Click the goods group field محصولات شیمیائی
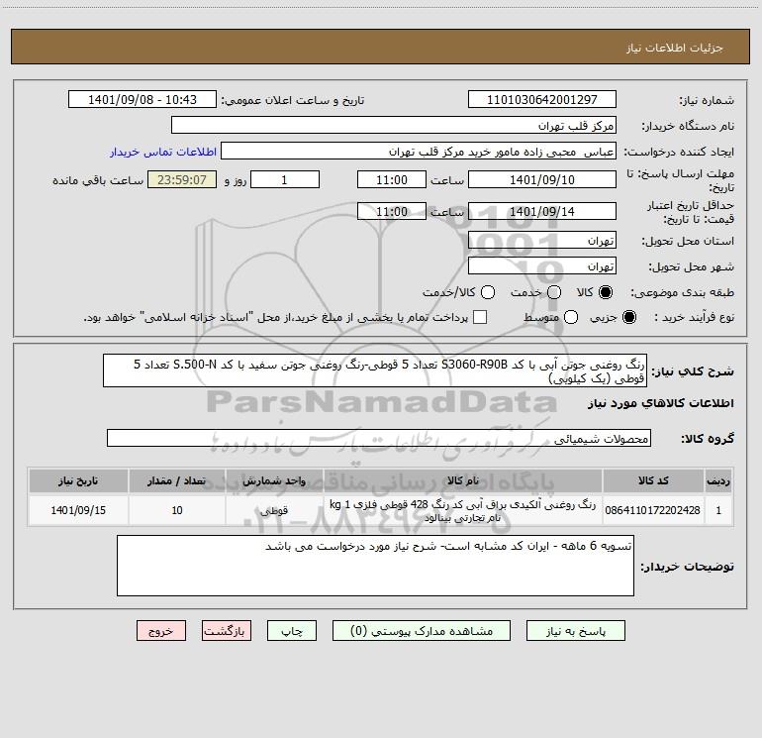 pos(379,438)
